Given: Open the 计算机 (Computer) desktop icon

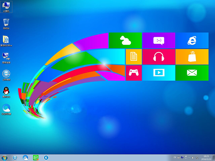Looking at the screenshot, I should 6,7.
